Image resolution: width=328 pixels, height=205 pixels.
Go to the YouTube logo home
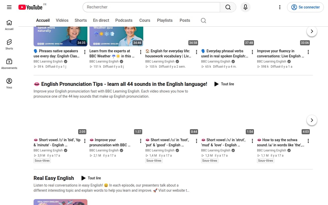30,7
